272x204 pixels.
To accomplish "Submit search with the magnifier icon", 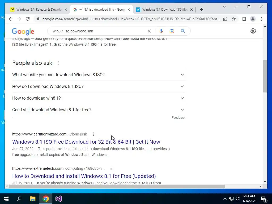I will pos(183,31).
